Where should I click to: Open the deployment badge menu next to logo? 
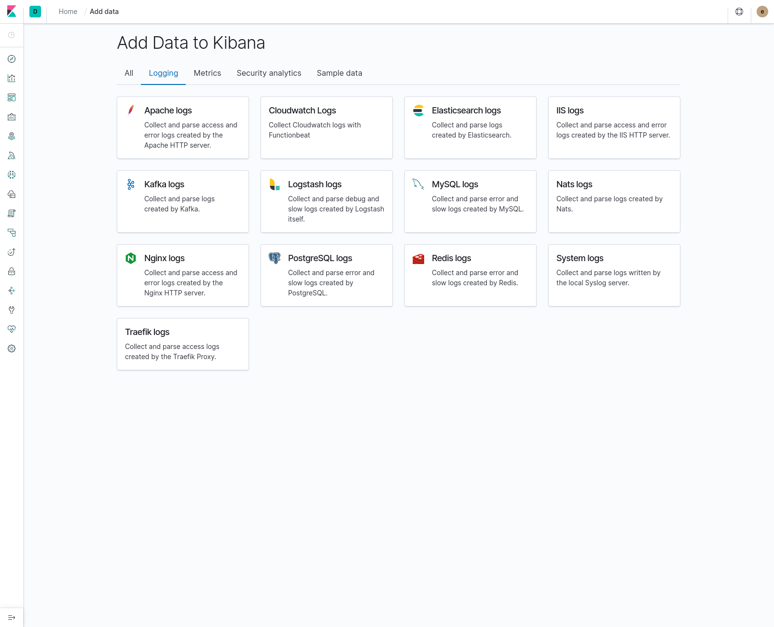tap(35, 11)
